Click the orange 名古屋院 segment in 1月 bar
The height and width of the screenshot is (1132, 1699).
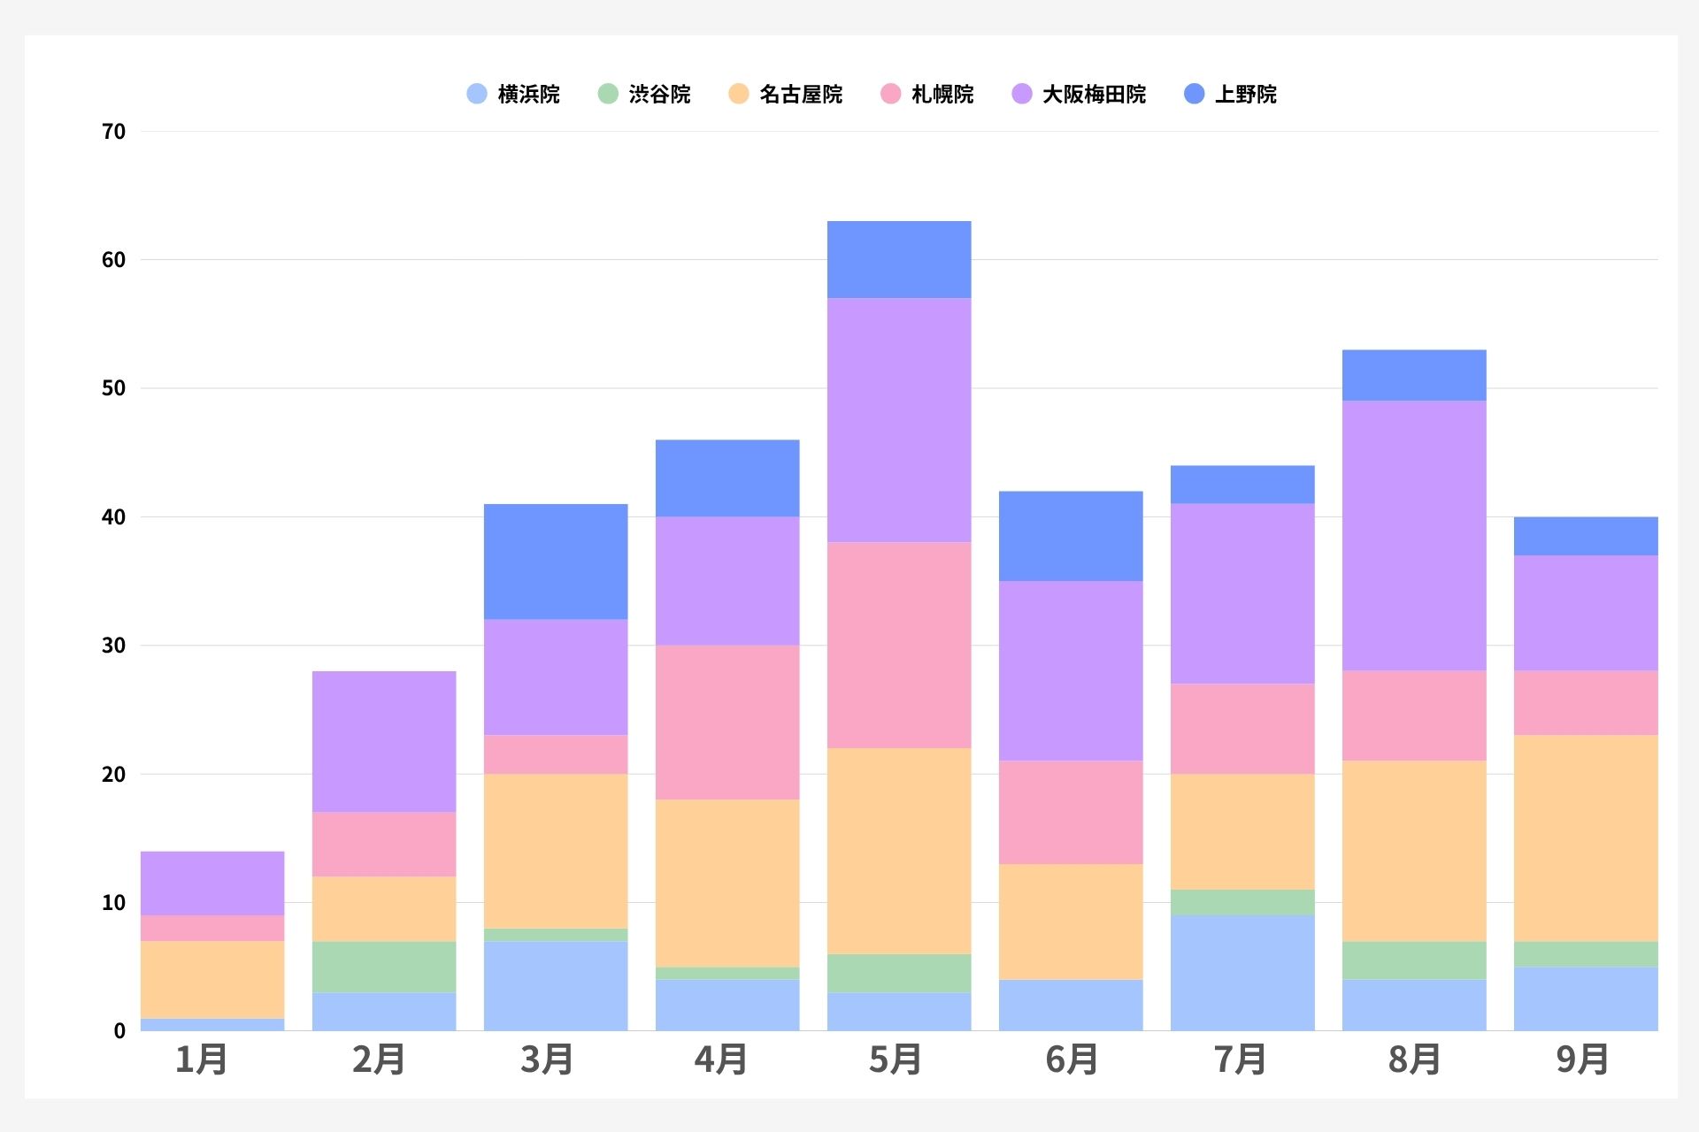tap(212, 980)
